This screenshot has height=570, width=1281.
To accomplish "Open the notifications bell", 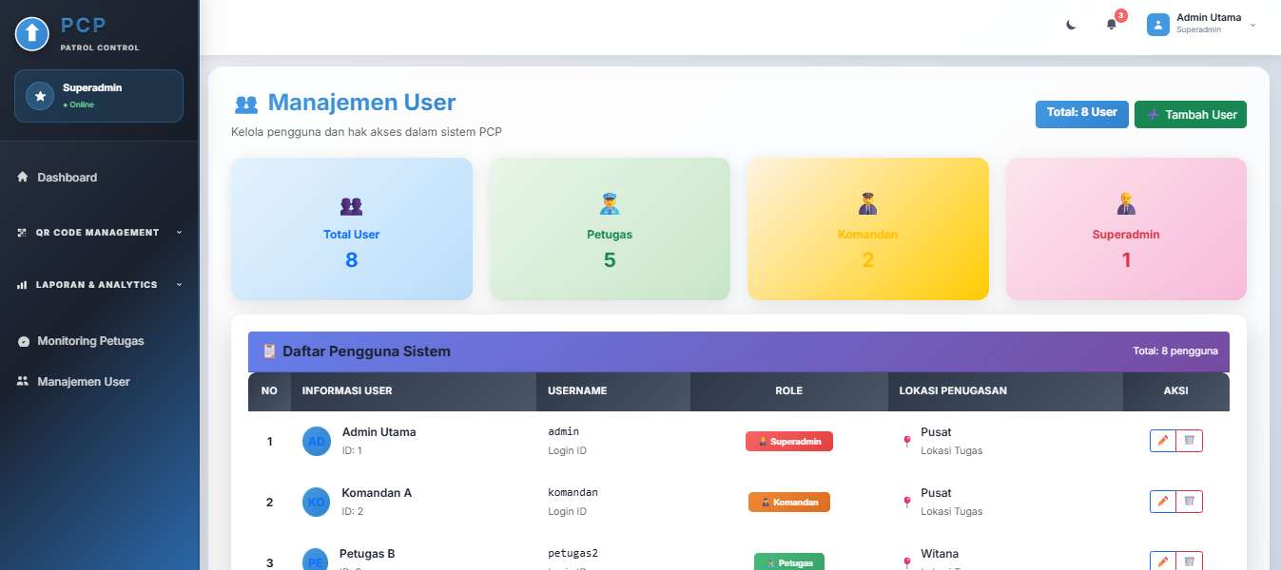I will point(1111,26).
